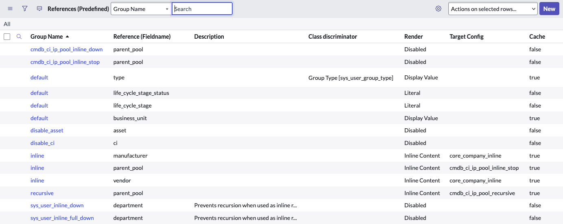Image resolution: width=563 pixels, height=224 pixels.
Task: Click the life_cycle_stage_status fieldname cell
Action: (x=141, y=93)
